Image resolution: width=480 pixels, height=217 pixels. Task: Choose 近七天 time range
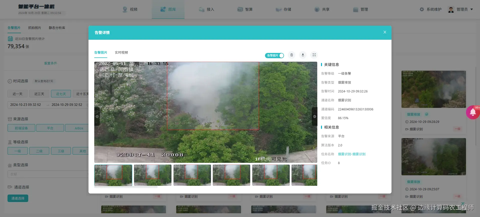coord(61,94)
